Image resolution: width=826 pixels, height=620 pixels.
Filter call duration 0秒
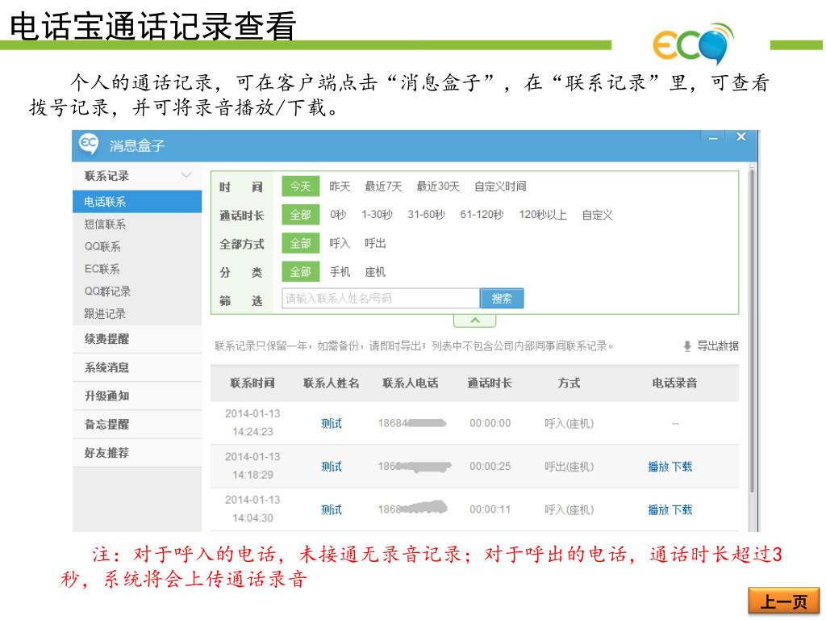pyautogui.click(x=338, y=215)
